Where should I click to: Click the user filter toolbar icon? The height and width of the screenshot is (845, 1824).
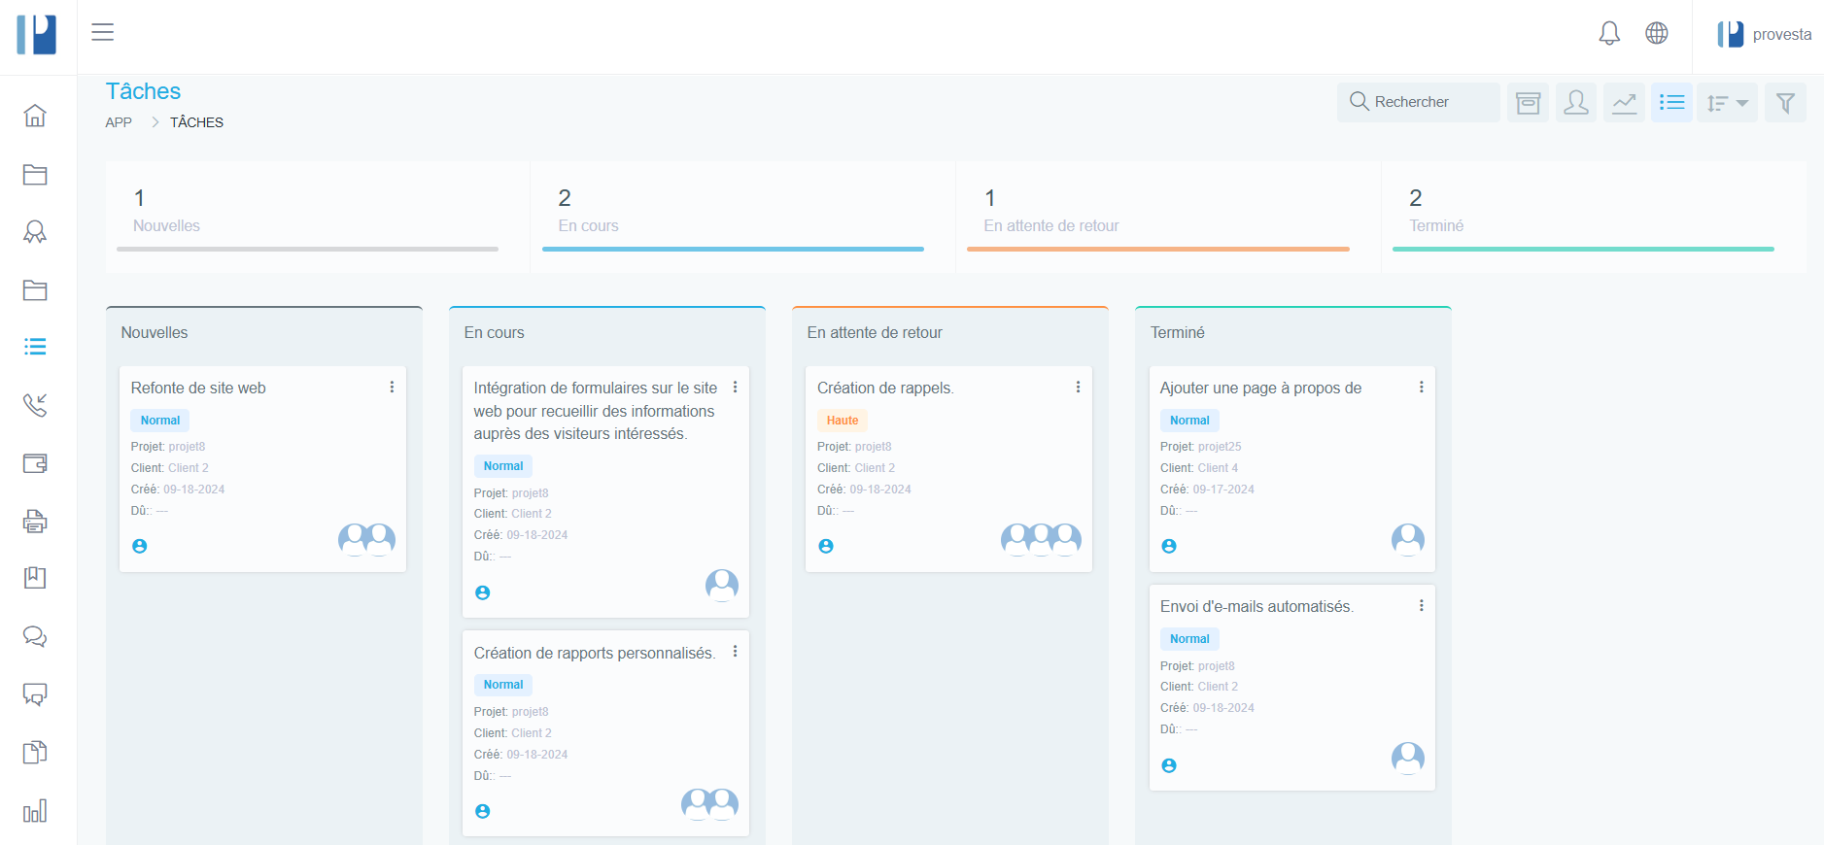point(1576,103)
